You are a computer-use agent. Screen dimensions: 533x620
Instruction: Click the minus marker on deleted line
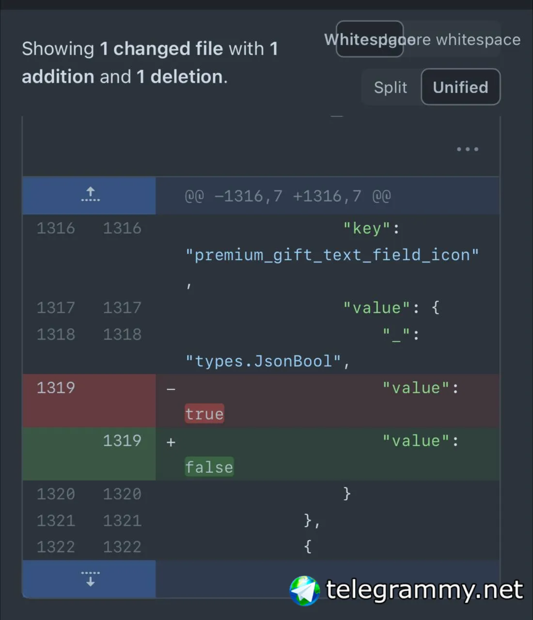tap(171, 388)
